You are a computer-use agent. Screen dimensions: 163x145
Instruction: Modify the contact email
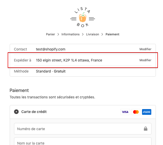click(x=145, y=49)
